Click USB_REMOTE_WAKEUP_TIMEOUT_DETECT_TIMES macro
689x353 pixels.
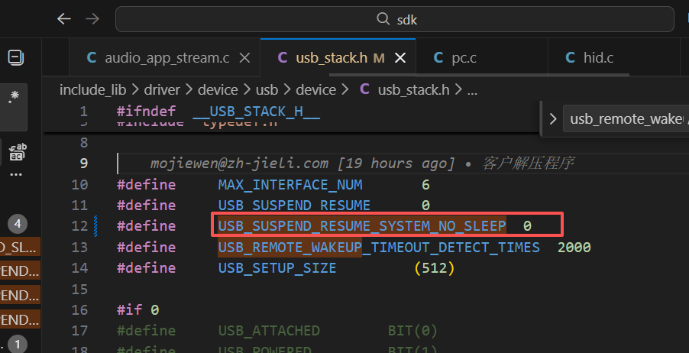pyautogui.click(x=379, y=247)
